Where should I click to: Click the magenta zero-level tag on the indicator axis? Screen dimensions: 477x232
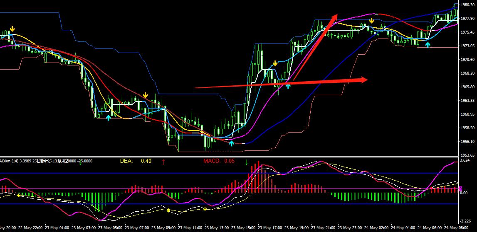[460, 188]
